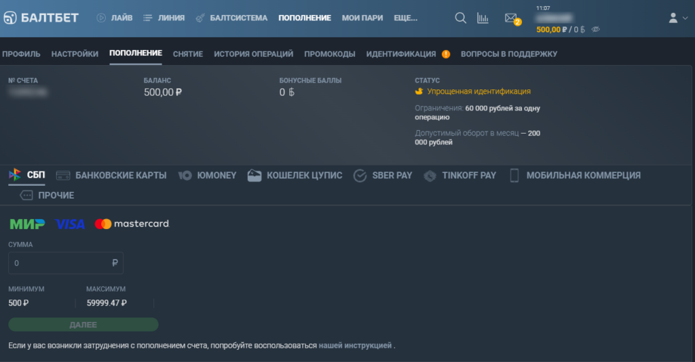Click the Line list icon
The height and width of the screenshot is (362, 695).
click(x=147, y=18)
